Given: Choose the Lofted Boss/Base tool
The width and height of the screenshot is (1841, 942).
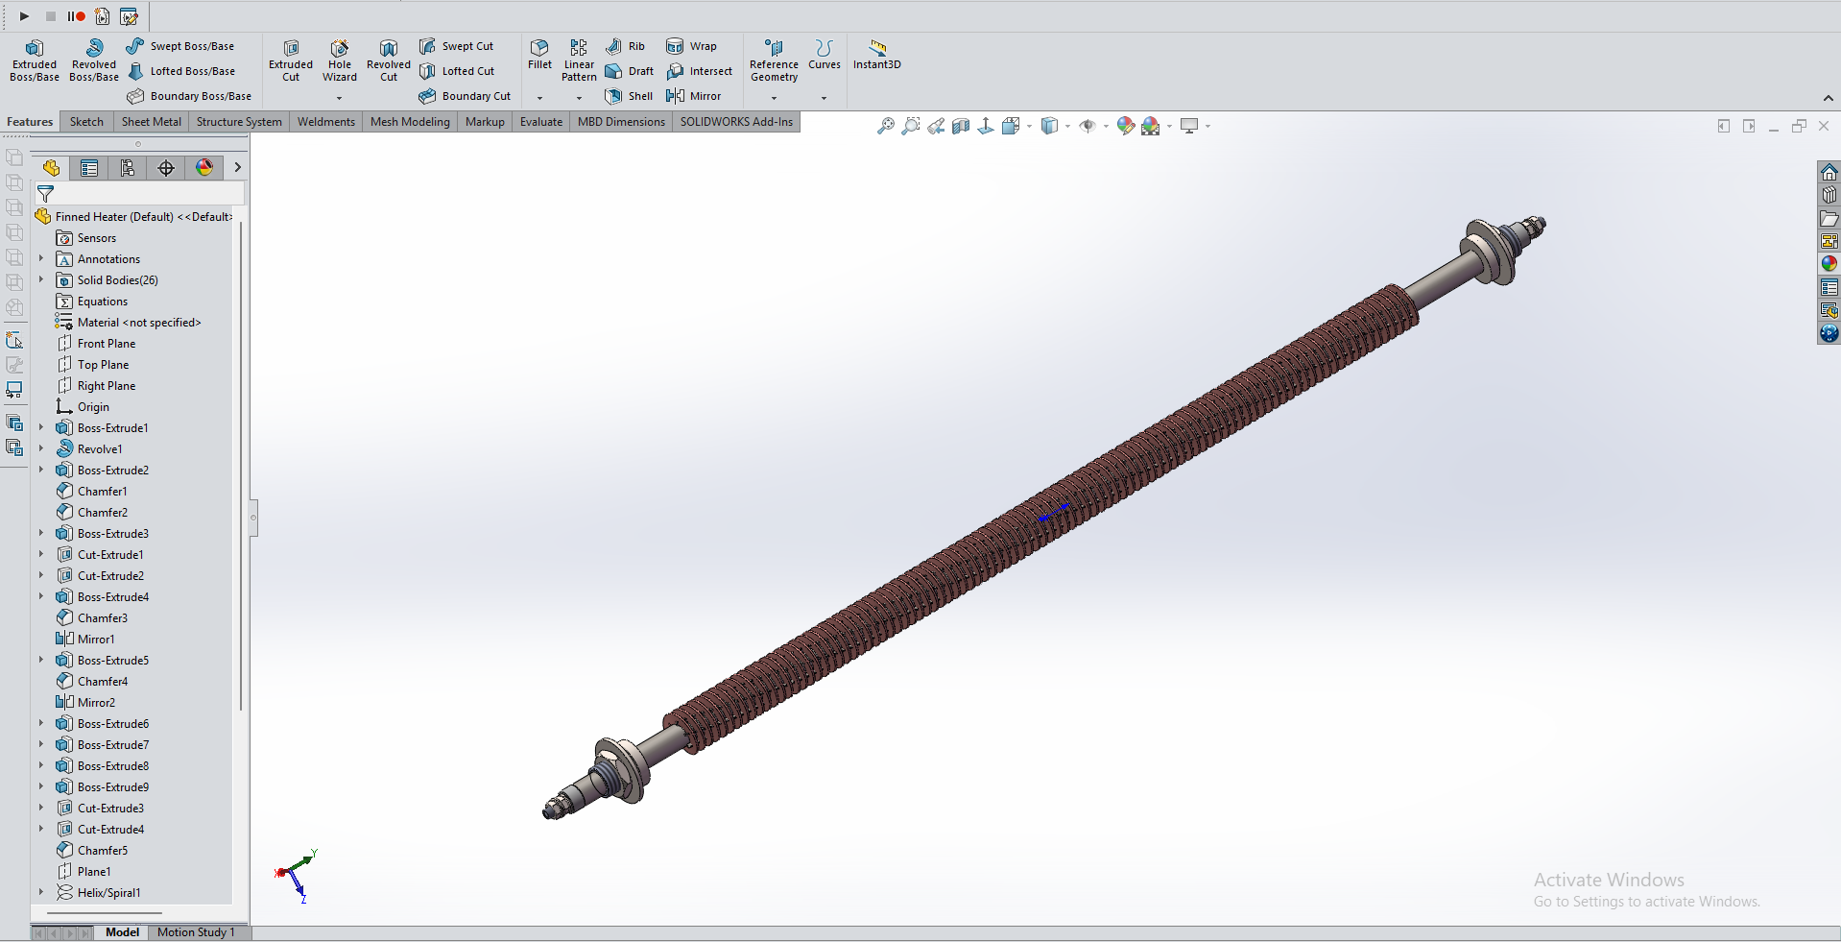Looking at the screenshot, I should (x=180, y=71).
